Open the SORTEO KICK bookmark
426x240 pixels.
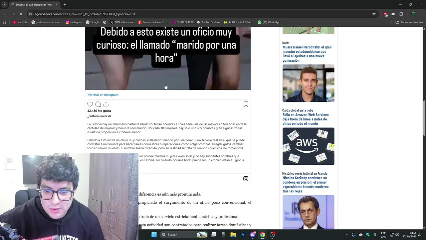pos(183,22)
